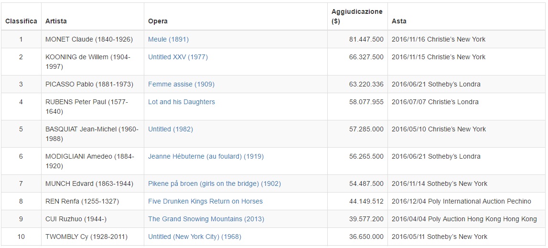Open the Meule (1891) artwork link
Image resolution: width=548 pixels, height=248 pixels.
168,39
